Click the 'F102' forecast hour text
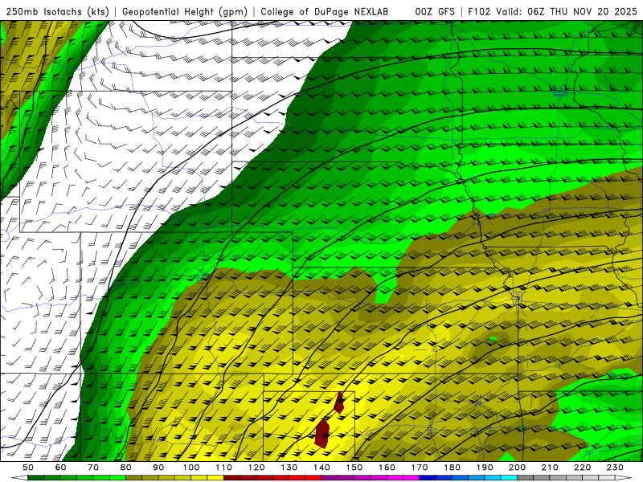Image resolution: width=643 pixels, height=482 pixels. [479, 11]
